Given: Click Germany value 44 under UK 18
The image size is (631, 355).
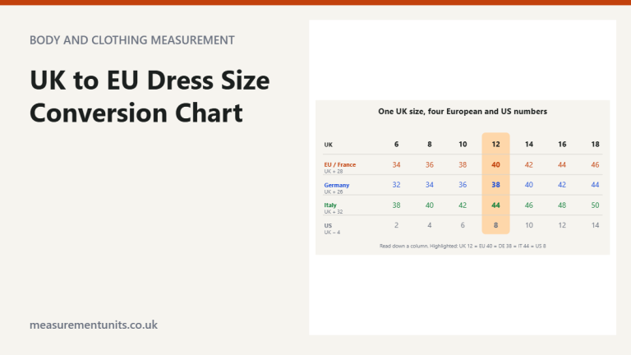Looking at the screenshot, I should 595,185.
